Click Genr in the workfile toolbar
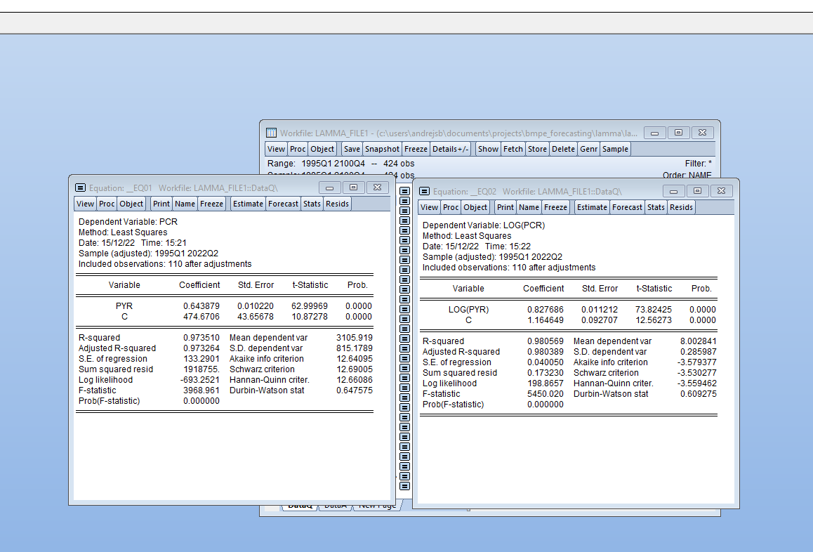Image resolution: width=813 pixels, height=552 pixels. (588, 149)
